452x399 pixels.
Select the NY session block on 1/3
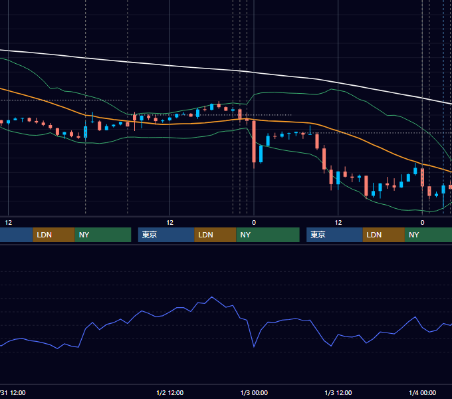(428, 235)
